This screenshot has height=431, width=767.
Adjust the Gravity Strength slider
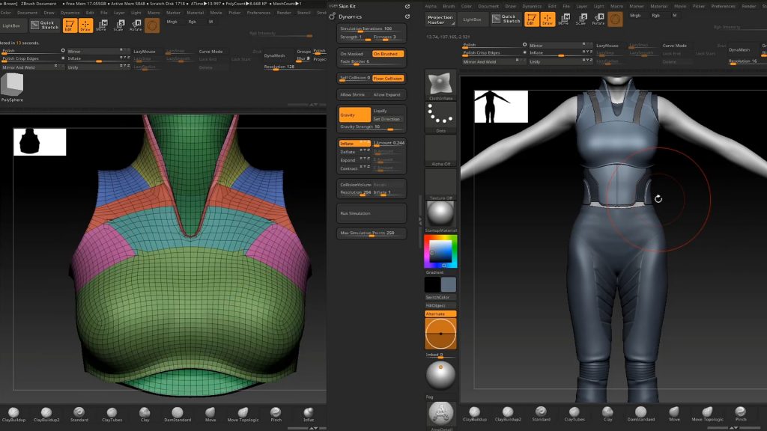tap(372, 126)
